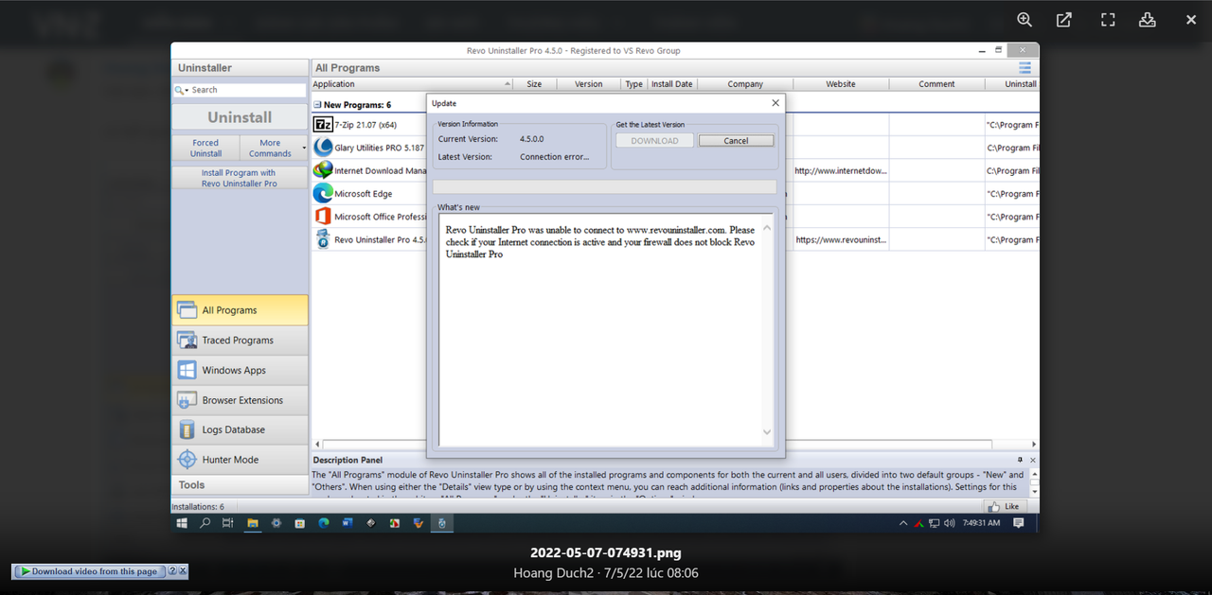The width and height of the screenshot is (1212, 595).
Task: Sort by Version column header
Action: (589, 84)
